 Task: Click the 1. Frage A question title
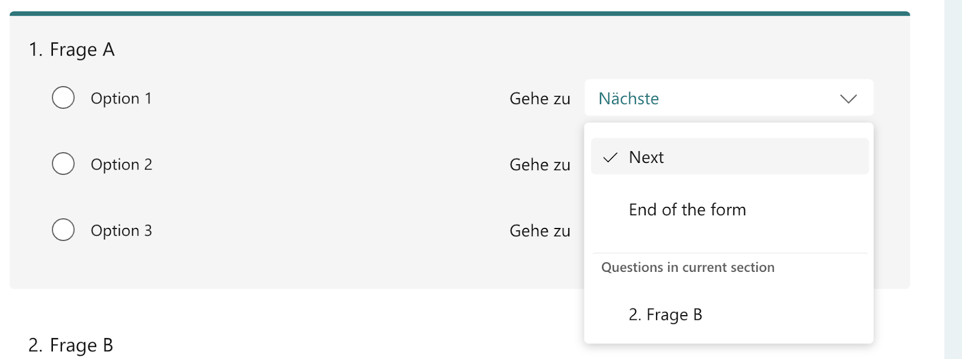tap(72, 49)
